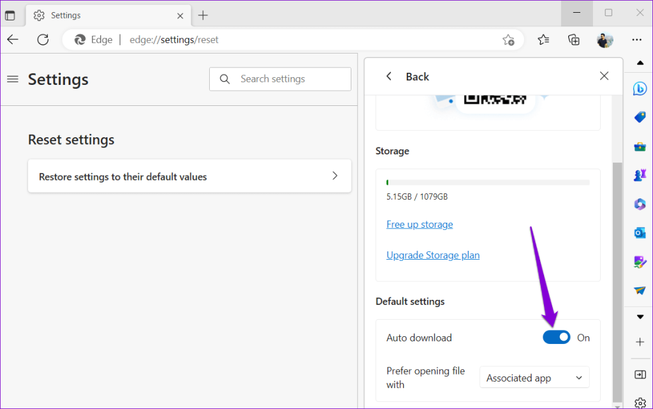This screenshot has width=653, height=409.
Task: Open Drop from the Edge sidebar
Action: [640, 290]
